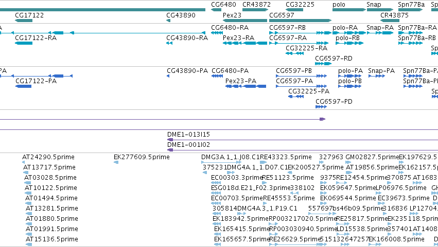Select the DME1-001I02 clone label
This screenshot has height=247, width=438.
[188, 145]
